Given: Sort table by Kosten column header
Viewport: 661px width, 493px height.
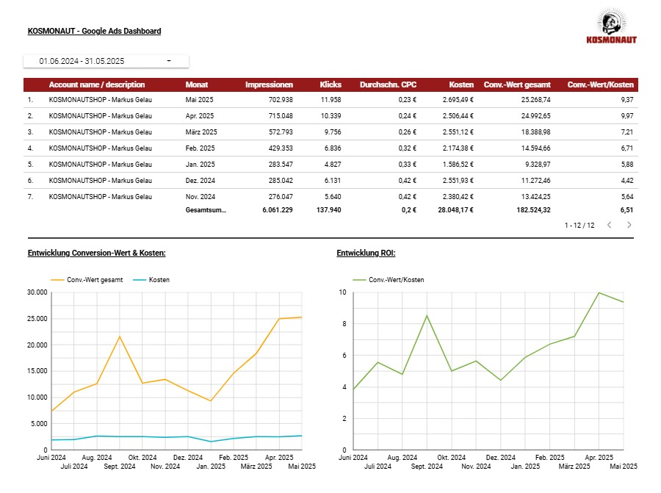Looking at the screenshot, I should point(461,84).
